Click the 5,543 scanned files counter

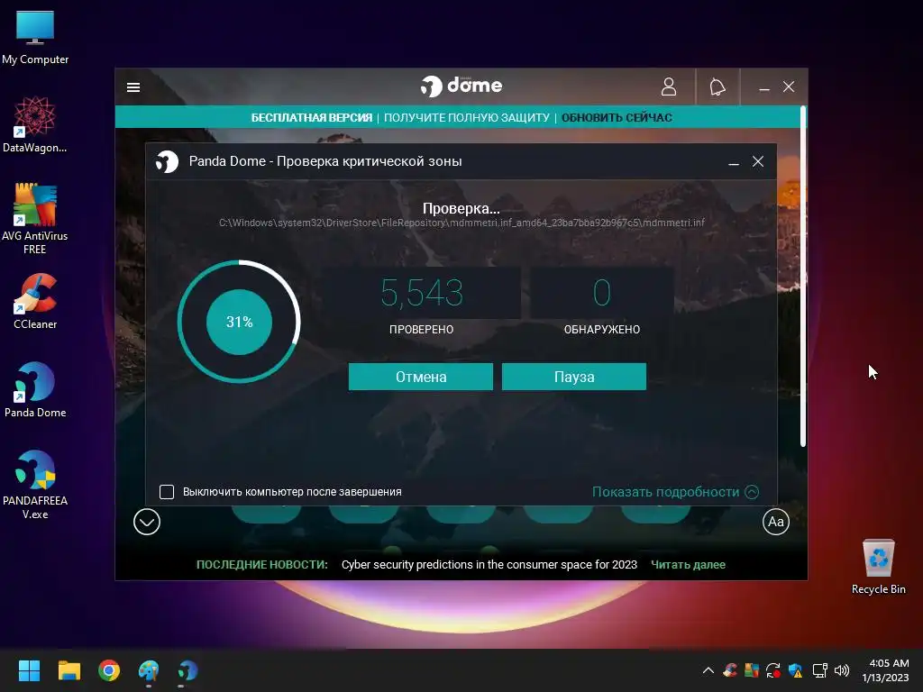(422, 293)
